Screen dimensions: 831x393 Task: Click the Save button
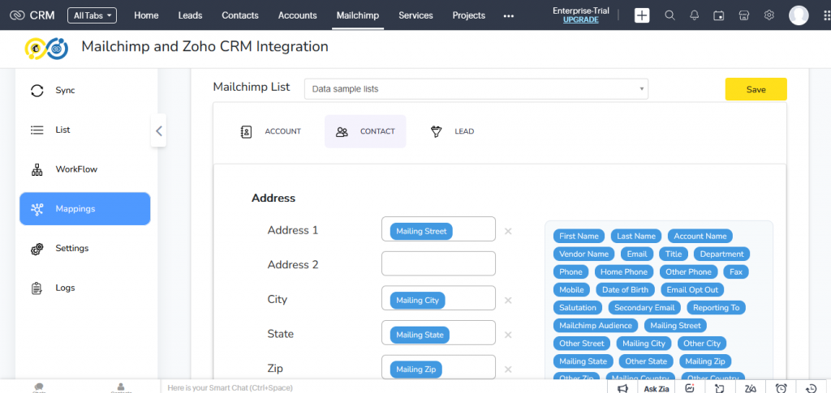(x=756, y=89)
